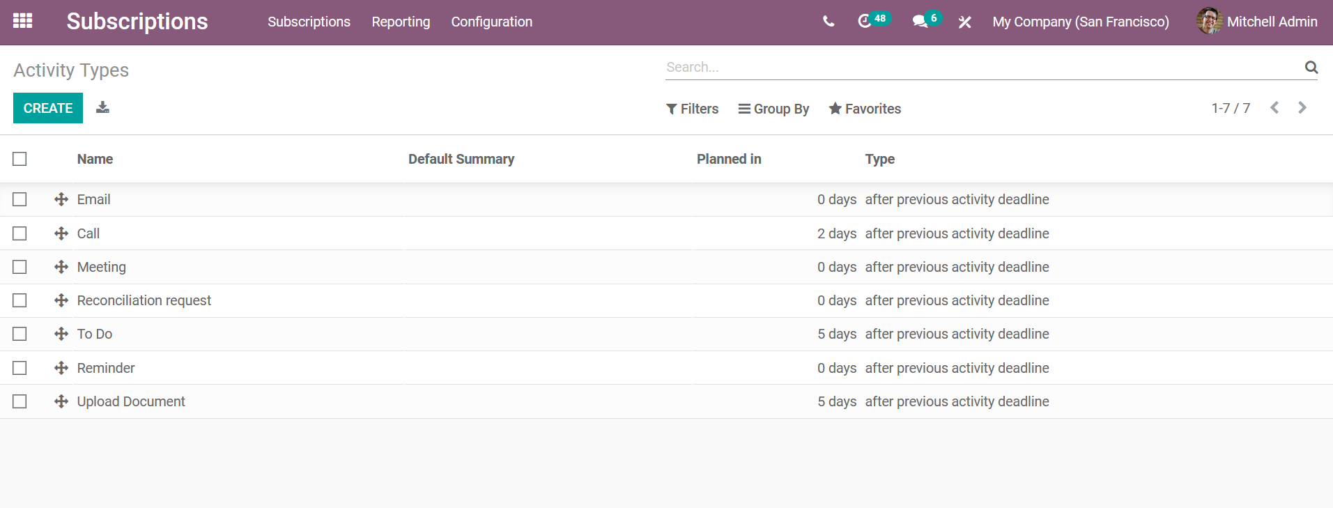Image resolution: width=1333 pixels, height=508 pixels.
Task: Click the phone call icon
Action: 828,22
